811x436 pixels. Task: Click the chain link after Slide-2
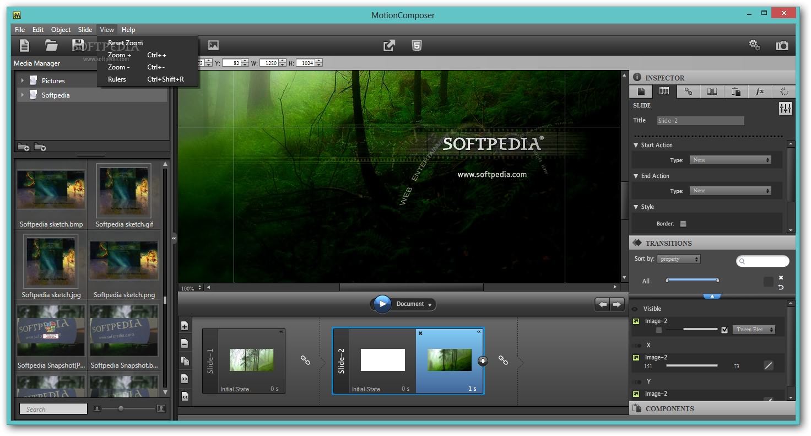tap(503, 360)
